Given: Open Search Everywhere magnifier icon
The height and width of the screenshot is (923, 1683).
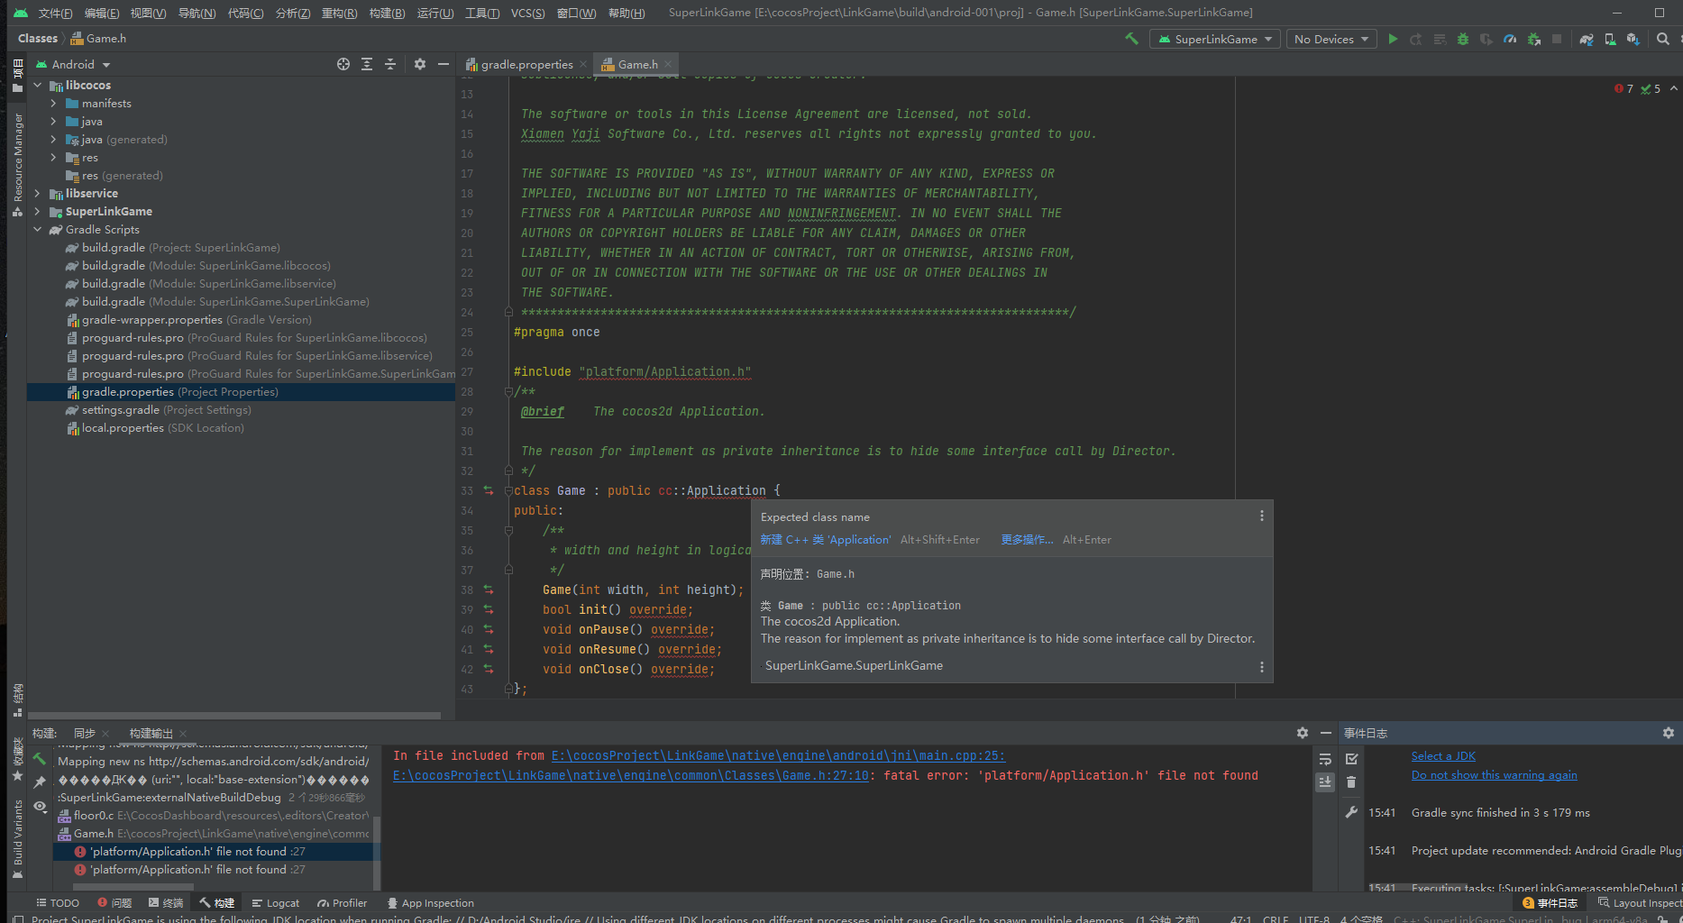Looking at the screenshot, I should 1663,39.
